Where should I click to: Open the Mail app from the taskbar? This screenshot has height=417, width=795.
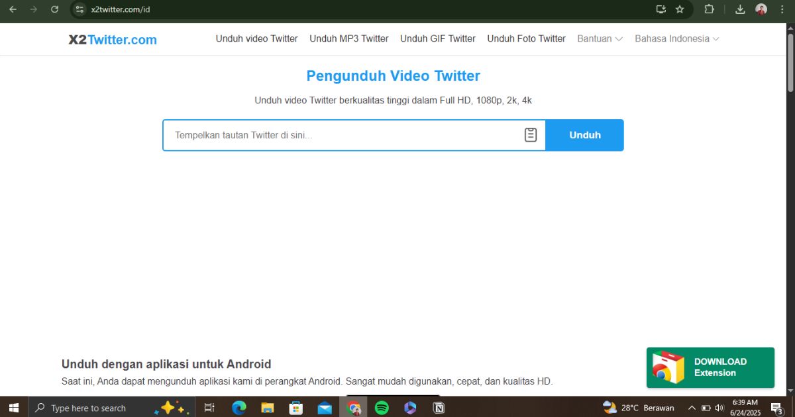tap(325, 407)
